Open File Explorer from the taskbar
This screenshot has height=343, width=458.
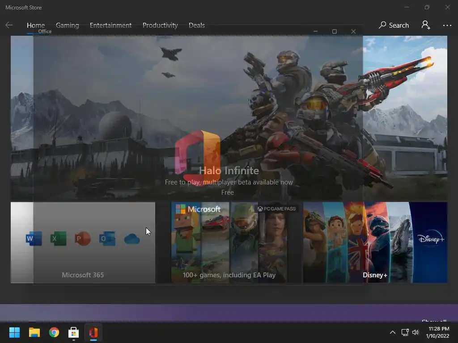(x=34, y=332)
